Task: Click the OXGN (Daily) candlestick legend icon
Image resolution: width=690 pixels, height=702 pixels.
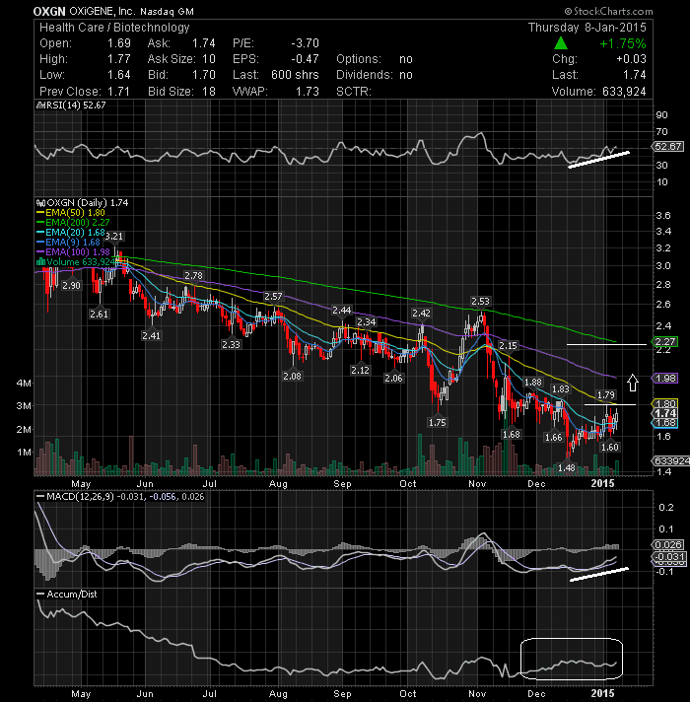Action: [40, 203]
